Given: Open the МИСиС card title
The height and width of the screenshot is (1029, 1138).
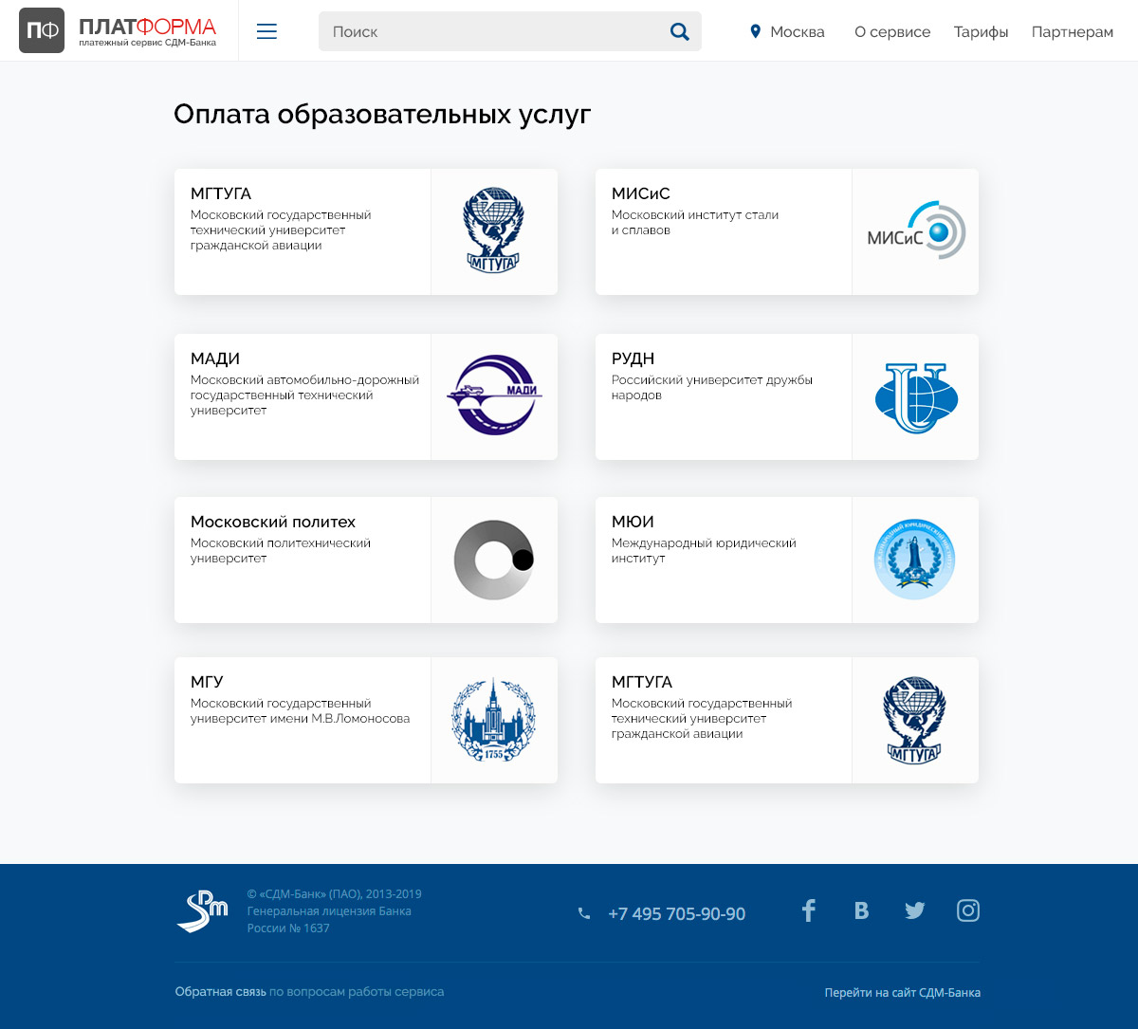Looking at the screenshot, I should [x=641, y=193].
